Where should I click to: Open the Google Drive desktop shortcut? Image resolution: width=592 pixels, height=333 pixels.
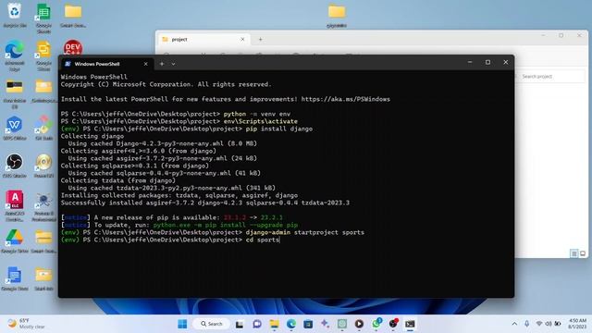point(15,240)
